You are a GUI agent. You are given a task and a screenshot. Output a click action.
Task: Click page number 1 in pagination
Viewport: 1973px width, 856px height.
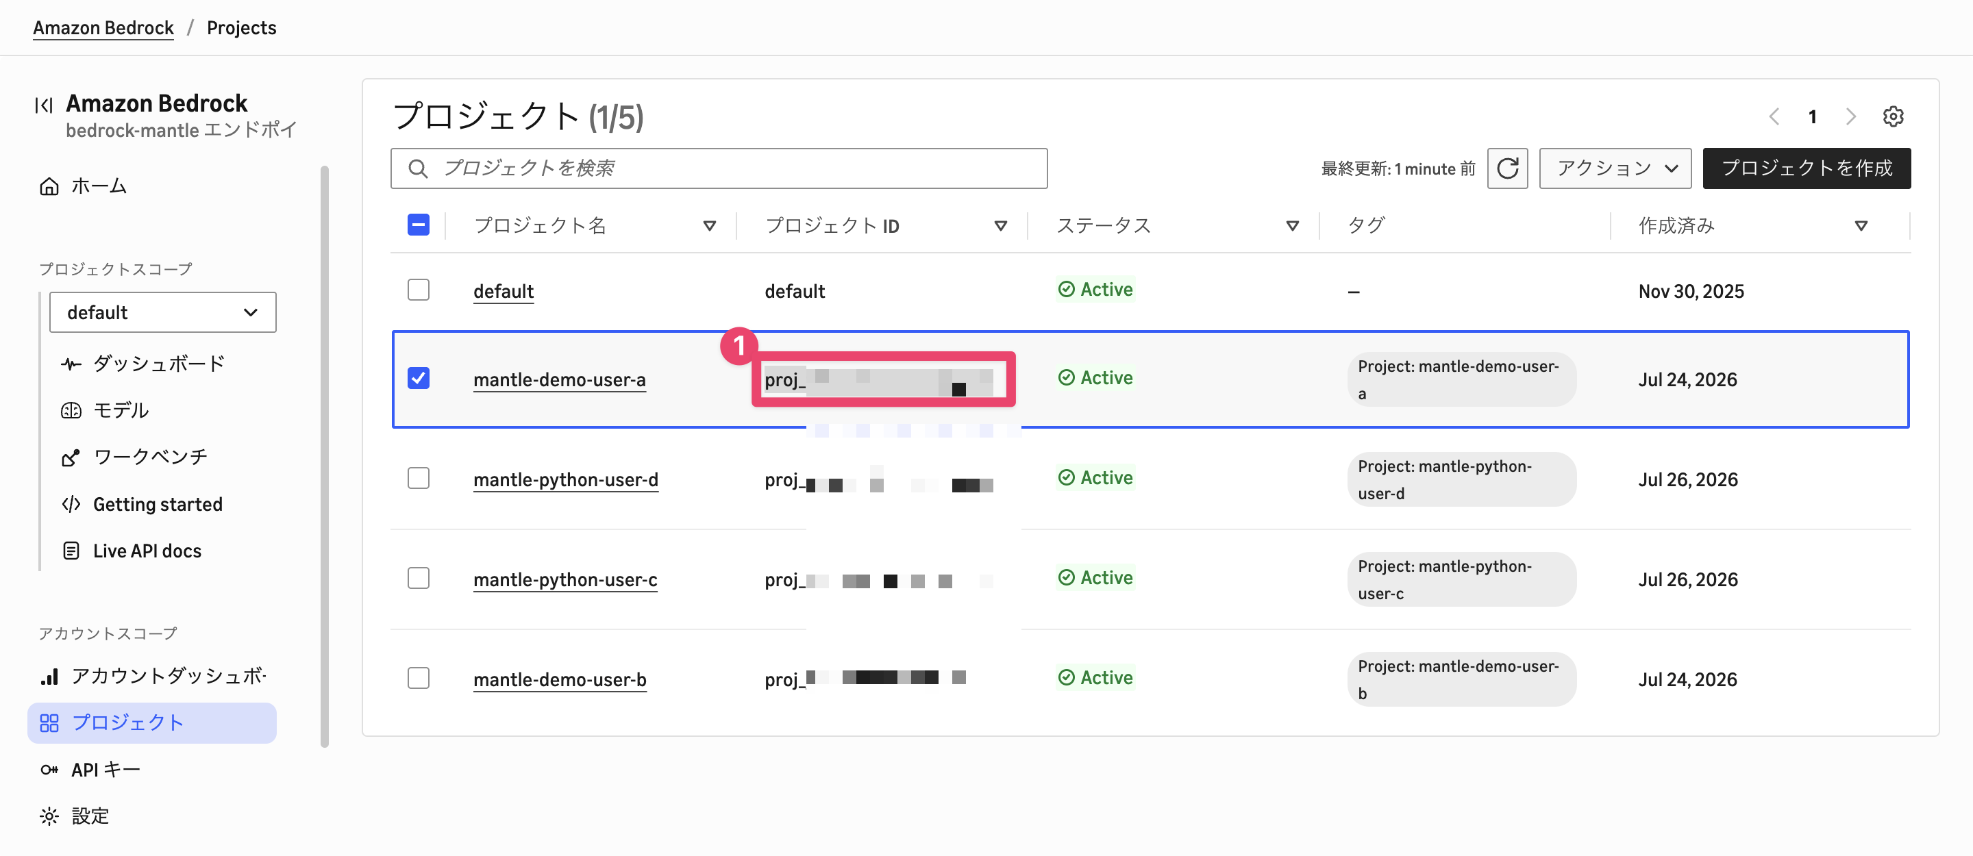1812,116
